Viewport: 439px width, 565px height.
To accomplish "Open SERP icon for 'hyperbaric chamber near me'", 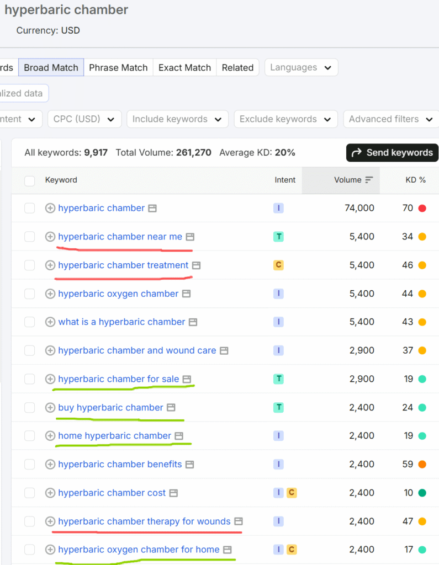I will tap(190, 237).
